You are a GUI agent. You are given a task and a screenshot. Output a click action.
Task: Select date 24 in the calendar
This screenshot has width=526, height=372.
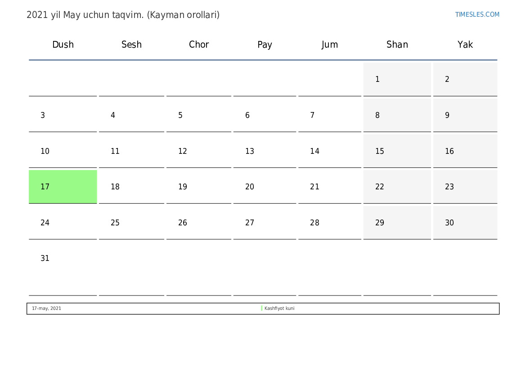pos(63,222)
